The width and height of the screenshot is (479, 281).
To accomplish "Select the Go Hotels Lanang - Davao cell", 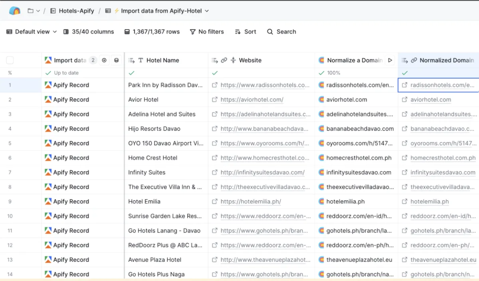I will click(166, 231).
